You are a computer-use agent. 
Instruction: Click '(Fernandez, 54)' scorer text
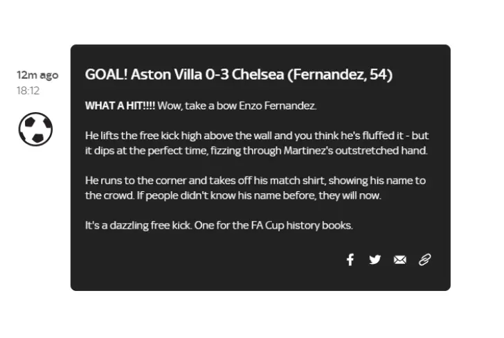click(x=340, y=75)
